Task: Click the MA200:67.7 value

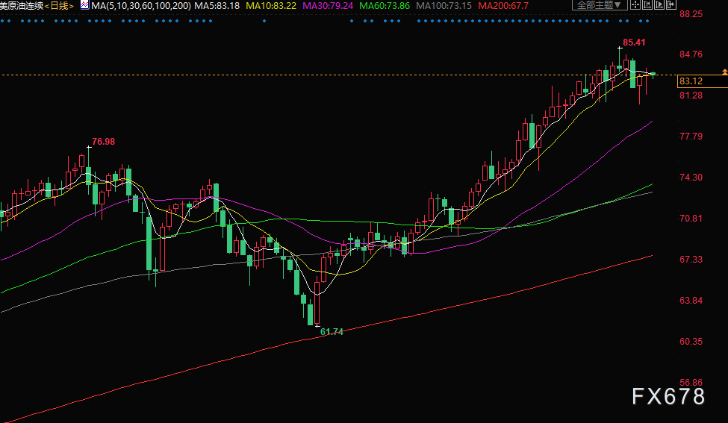Action: click(x=503, y=5)
